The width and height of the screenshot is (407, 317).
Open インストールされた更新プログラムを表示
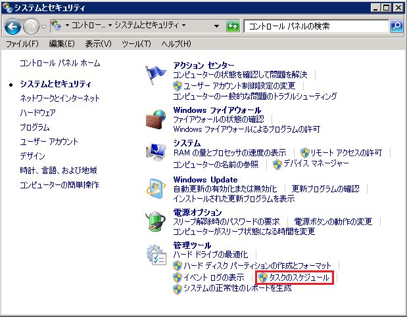pos(234,199)
